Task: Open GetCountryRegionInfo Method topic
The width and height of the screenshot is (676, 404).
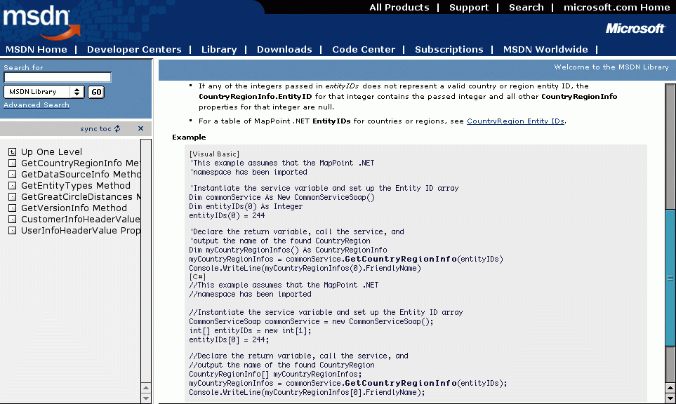Action: pos(81,163)
